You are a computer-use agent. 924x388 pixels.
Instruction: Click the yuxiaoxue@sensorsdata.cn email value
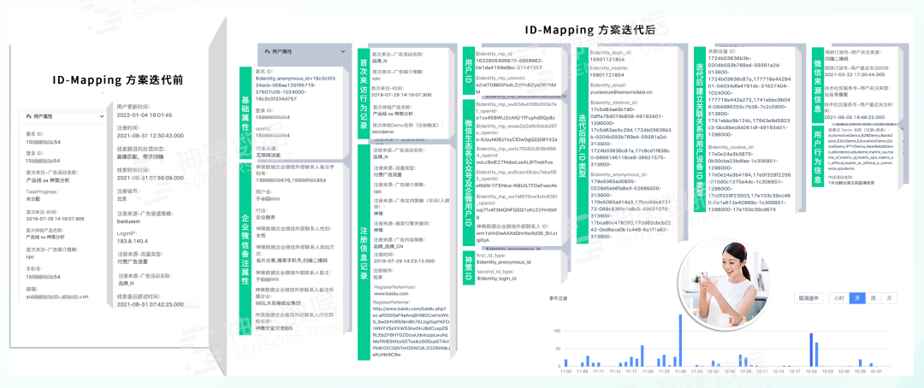point(621,91)
